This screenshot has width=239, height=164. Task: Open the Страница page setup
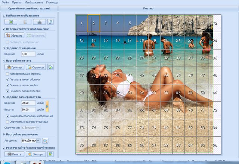pyautogui.click(x=35, y=67)
